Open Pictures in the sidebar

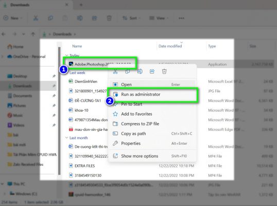point(16,106)
